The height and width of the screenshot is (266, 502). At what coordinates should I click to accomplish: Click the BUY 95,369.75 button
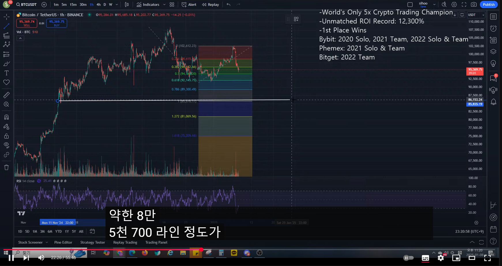point(57,23)
